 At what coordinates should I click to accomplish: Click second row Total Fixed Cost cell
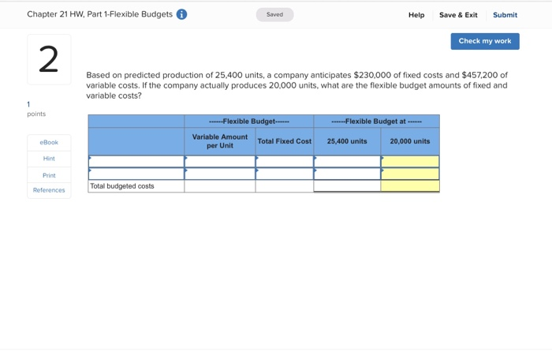pyautogui.click(x=285, y=174)
